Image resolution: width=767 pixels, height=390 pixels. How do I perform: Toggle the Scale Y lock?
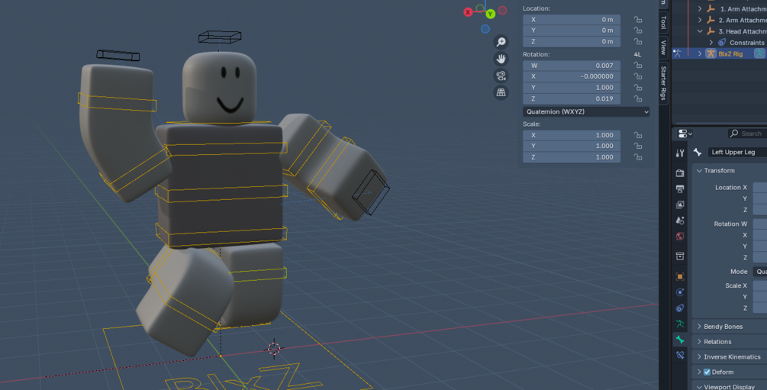(638, 146)
